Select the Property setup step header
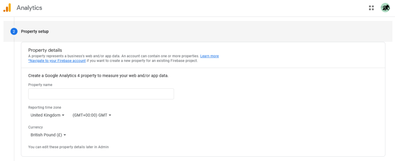Image resolution: width=395 pixels, height=161 pixels. [35, 32]
